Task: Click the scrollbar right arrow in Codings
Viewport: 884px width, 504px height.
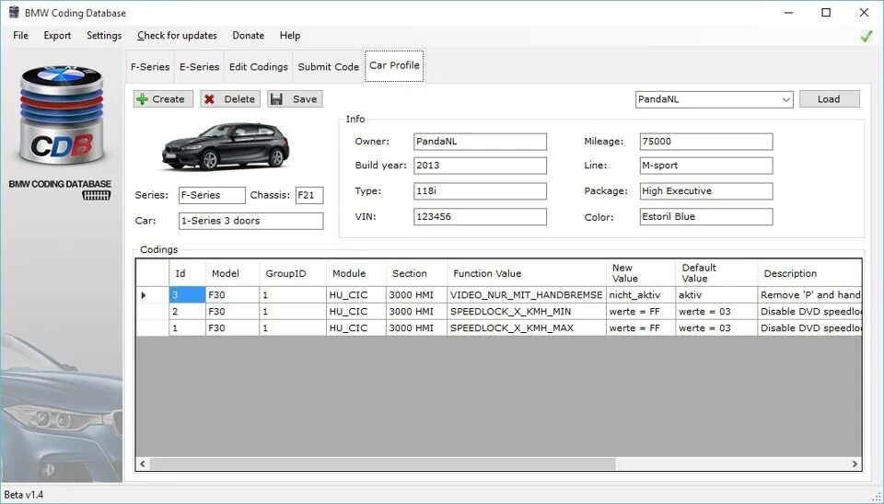Action: tap(855, 464)
